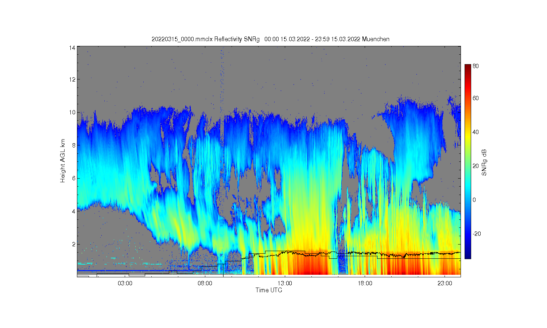
Task: Click the height-axis value 14
Action: tap(73, 48)
